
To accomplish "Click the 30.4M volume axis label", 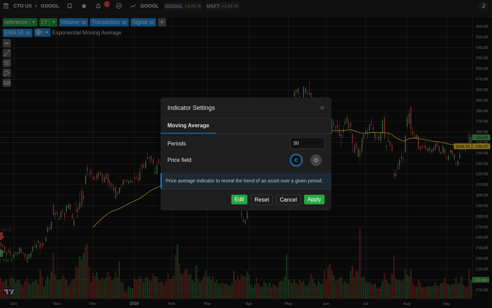I will click(481, 280).
